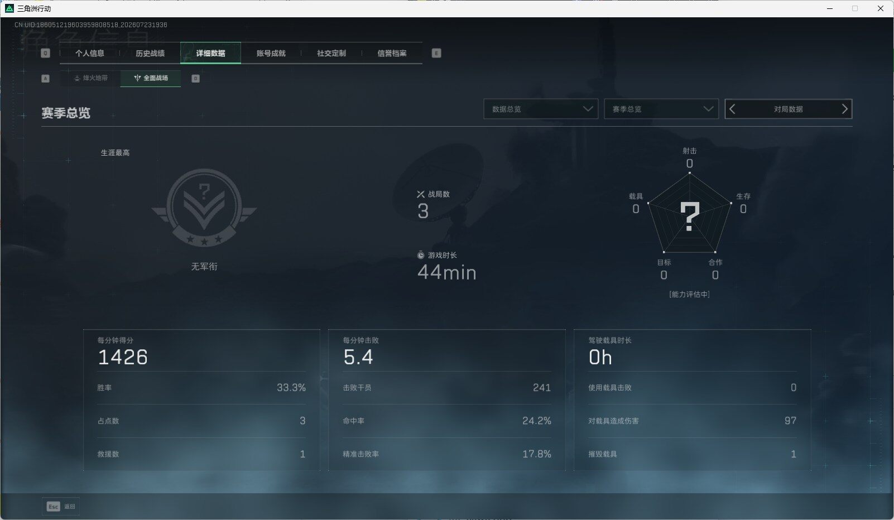Click the 使用载具击败 stat row
This screenshot has height=520, width=894.
pos(693,388)
